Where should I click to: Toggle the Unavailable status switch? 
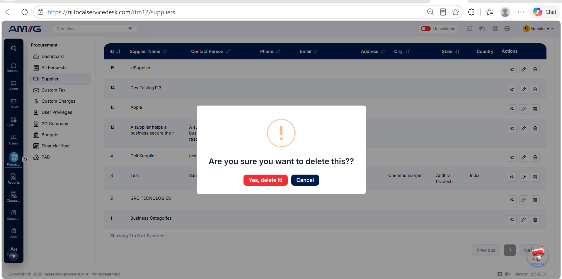426,29
